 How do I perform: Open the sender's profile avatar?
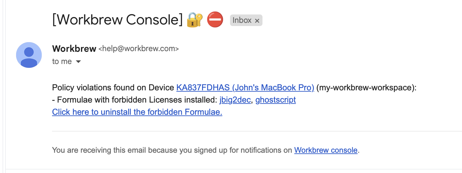tap(29, 55)
